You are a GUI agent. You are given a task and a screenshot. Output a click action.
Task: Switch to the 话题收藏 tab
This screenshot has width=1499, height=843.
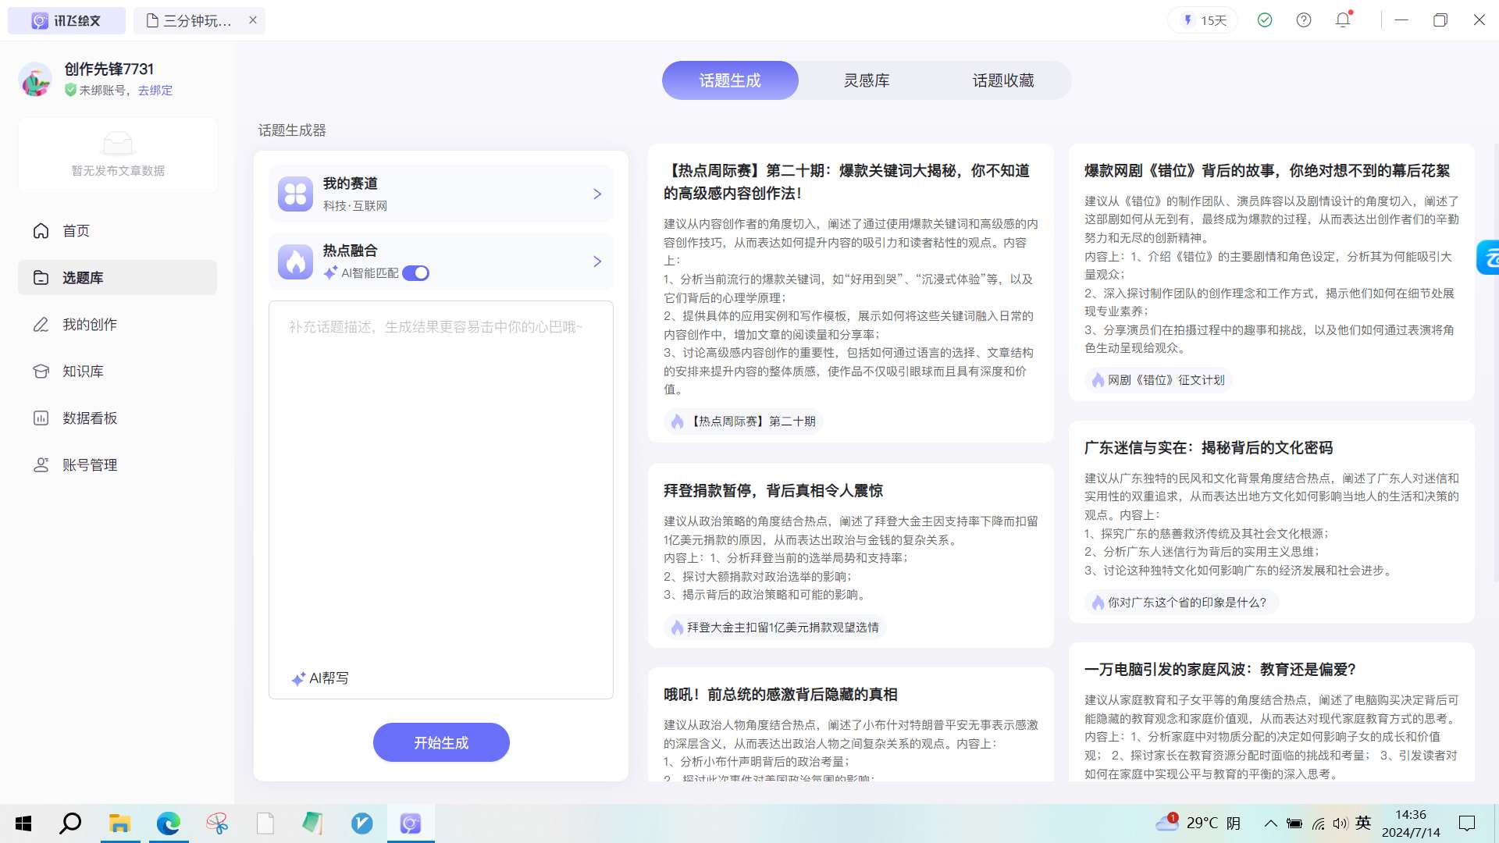pyautogui.click(x=1002, y=80)
